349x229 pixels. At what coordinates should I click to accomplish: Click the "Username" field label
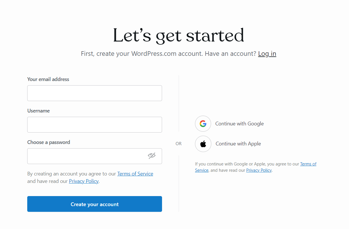[x=38, y=111]
